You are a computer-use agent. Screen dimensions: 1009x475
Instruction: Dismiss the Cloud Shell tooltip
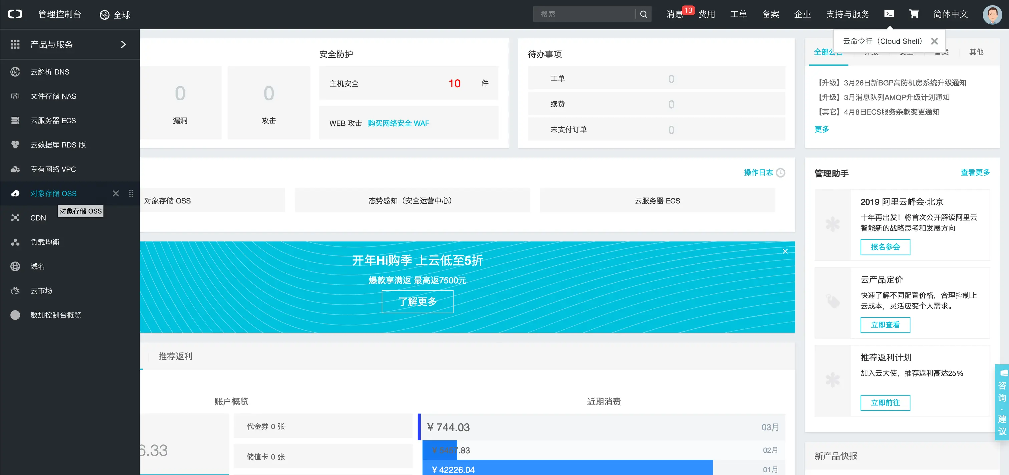[934, 41]
